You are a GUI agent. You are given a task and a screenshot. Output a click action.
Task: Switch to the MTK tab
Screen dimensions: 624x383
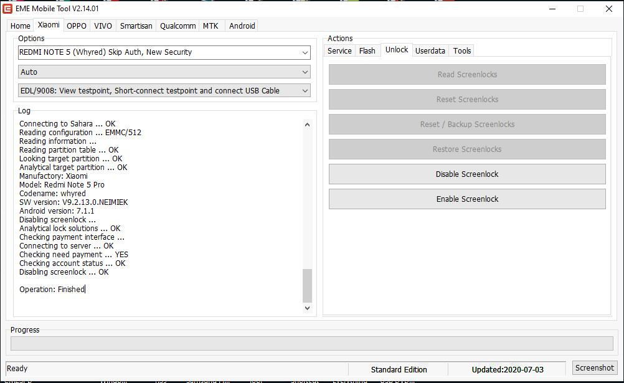210,26
